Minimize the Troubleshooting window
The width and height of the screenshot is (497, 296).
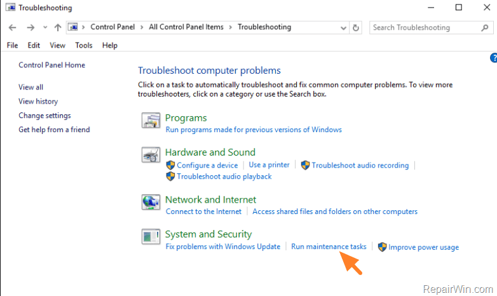[x=431, y=7]
